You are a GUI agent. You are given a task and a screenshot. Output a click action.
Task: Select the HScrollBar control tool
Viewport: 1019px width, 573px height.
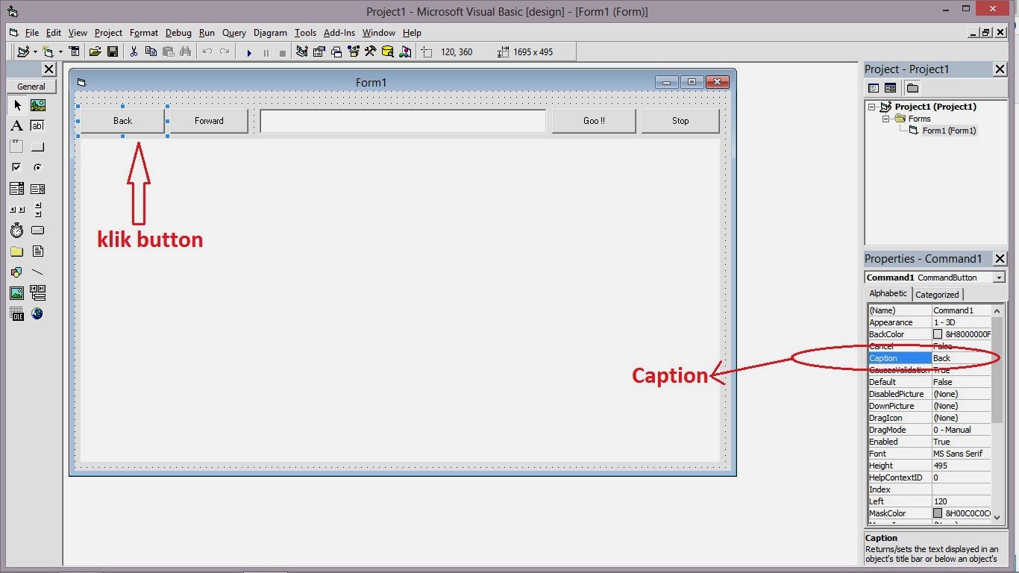point(17,210)
